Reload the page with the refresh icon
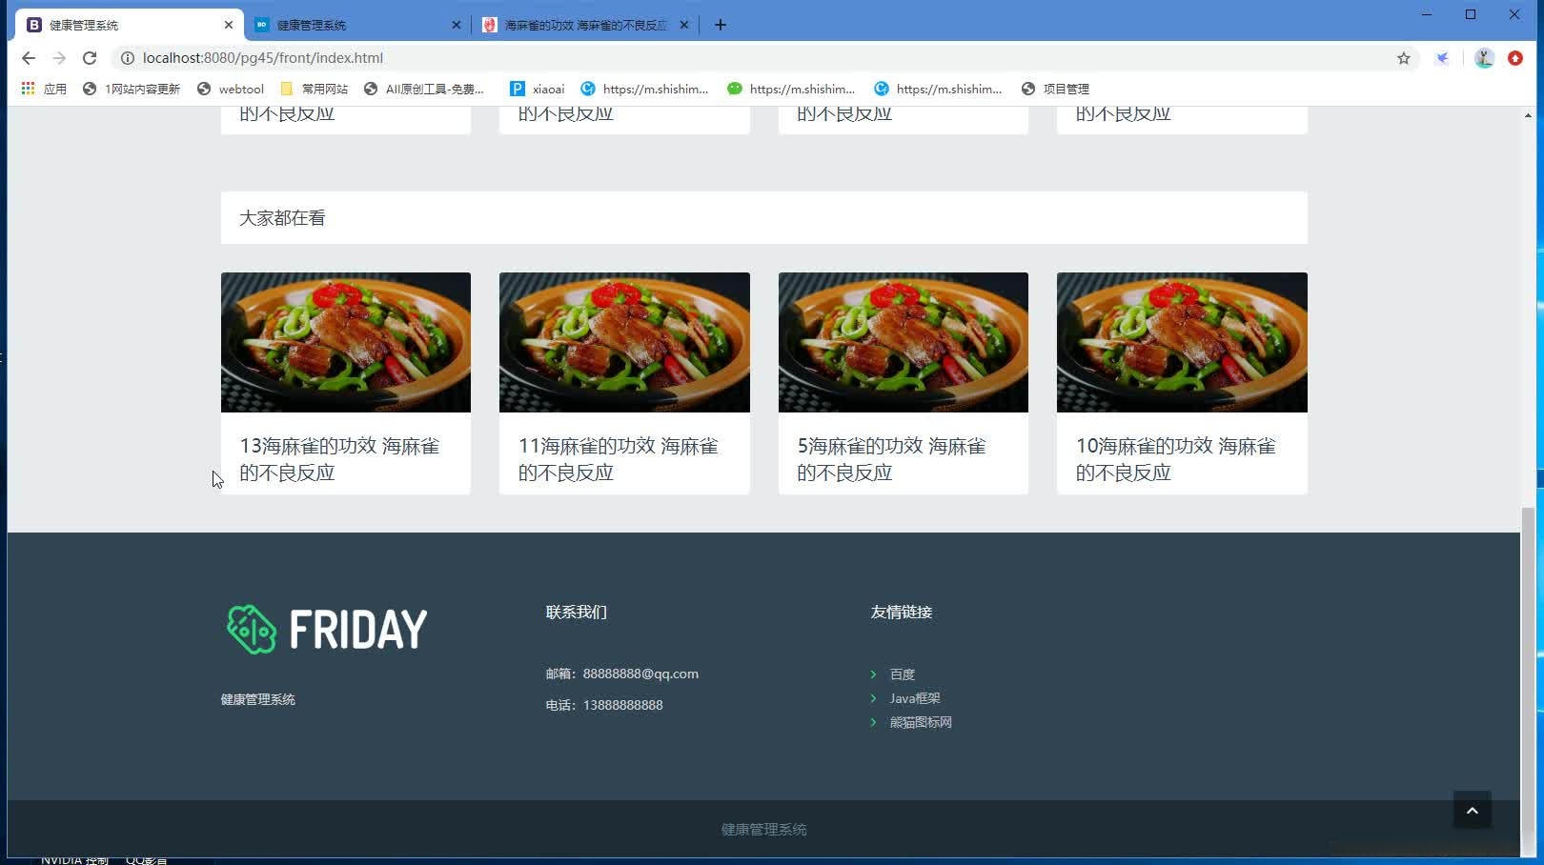 [90, 58]
